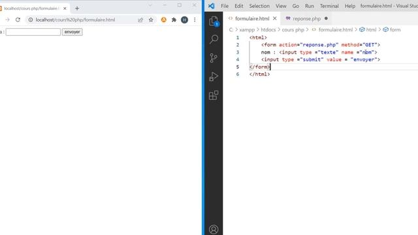Click the browser forward arrow
The height and width of the screenshot is (235, 418).
tap(7, 20)
